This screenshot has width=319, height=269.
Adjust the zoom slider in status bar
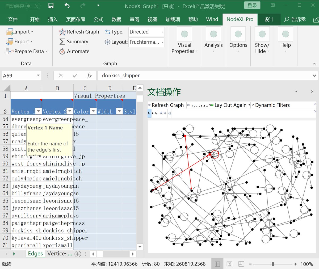click(x=273, y=264)
